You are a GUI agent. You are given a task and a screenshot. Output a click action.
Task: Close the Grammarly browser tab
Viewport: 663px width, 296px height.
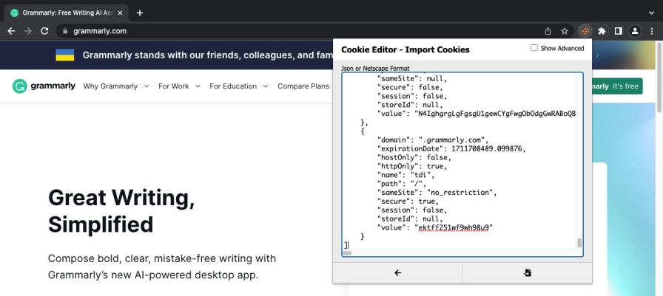120,13
